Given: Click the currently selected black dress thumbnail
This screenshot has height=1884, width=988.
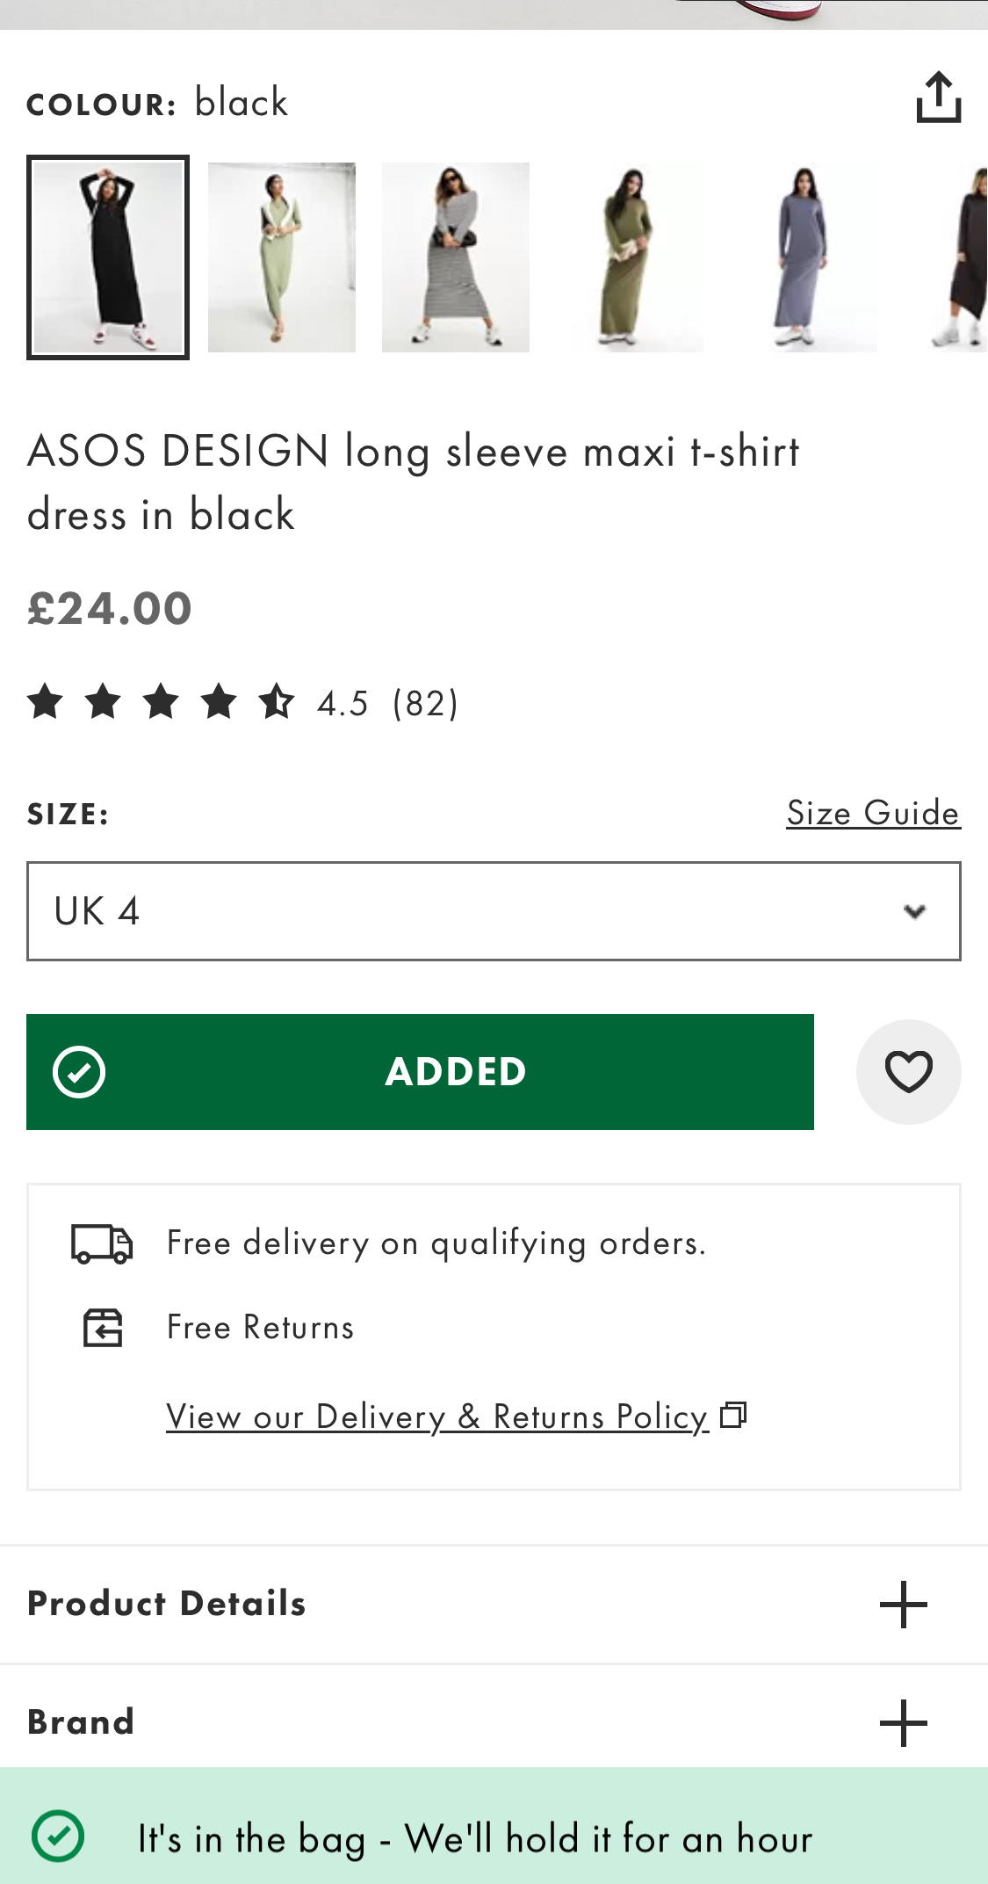Looking at the screenshot, I should (x=107, y=256).
